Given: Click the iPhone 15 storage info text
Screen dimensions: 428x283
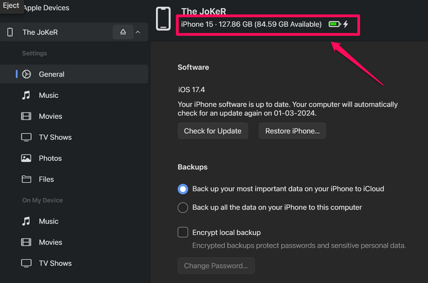Looking at the screenshot, I should tap(251, 24).
